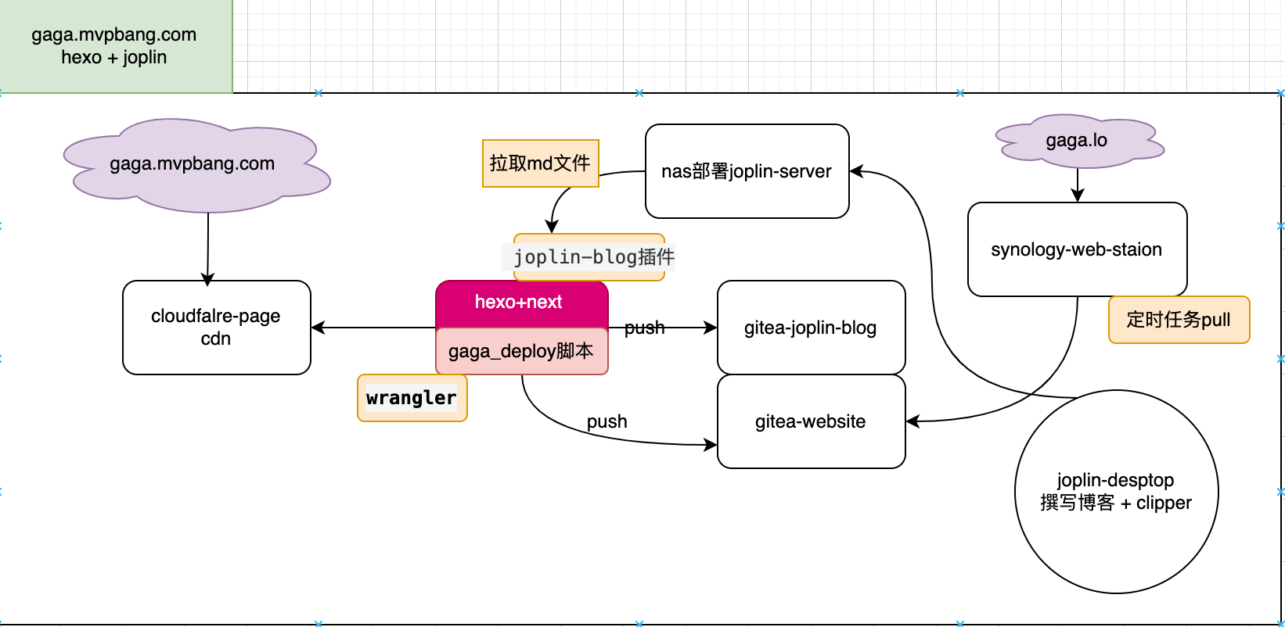Select the magenta hexo+next block
The height and width of the screenshot is (627, 1285).
pyautogui.click(x=520, y=303)
